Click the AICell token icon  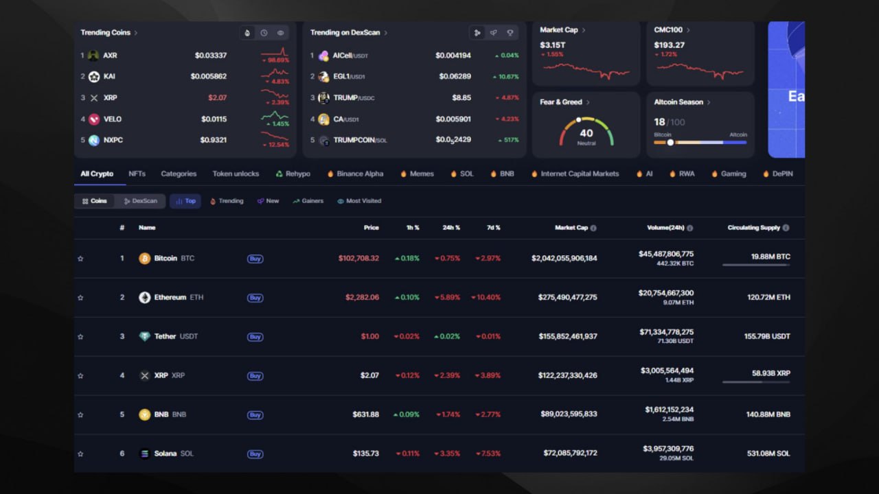[x=323, y=56]
